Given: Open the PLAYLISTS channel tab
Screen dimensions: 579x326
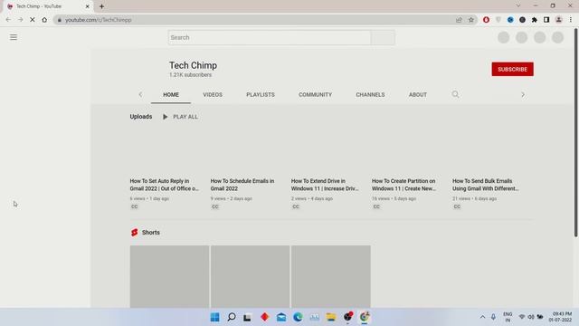Looking at the screenshot, I should (x=261, y=94).
